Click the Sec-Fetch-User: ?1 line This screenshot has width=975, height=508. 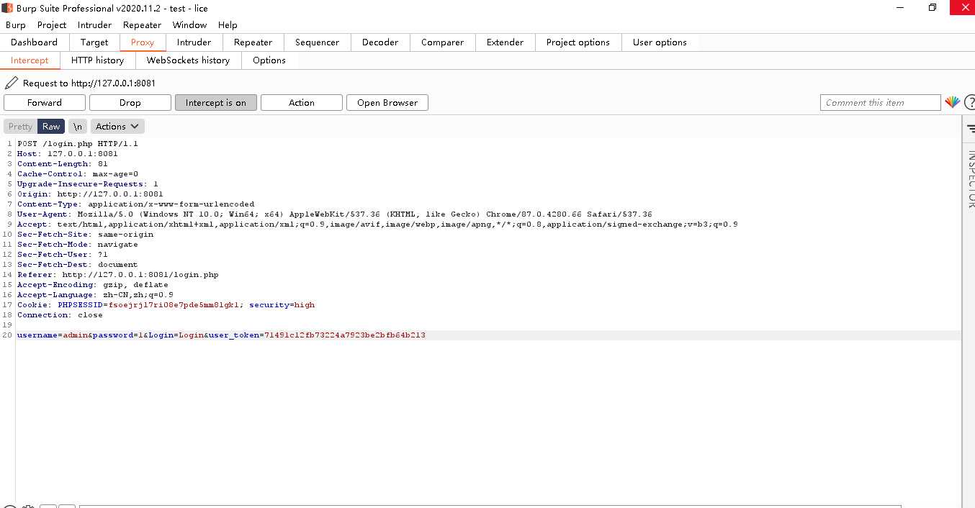[63, 254]
